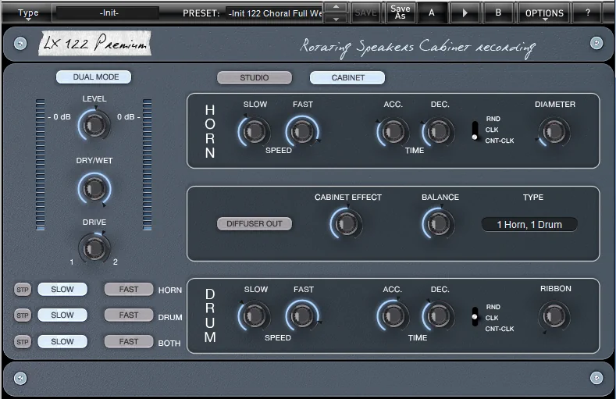The image size is (616, 399).
Task: Toggle Drum rotation direction switch
Action: pyautogui.click(x=475, y=316)
